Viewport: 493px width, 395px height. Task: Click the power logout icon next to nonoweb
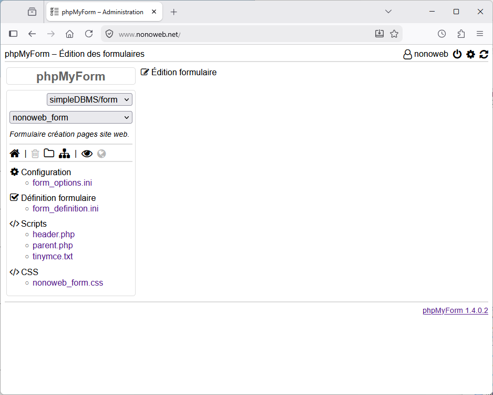coord(457,54)
